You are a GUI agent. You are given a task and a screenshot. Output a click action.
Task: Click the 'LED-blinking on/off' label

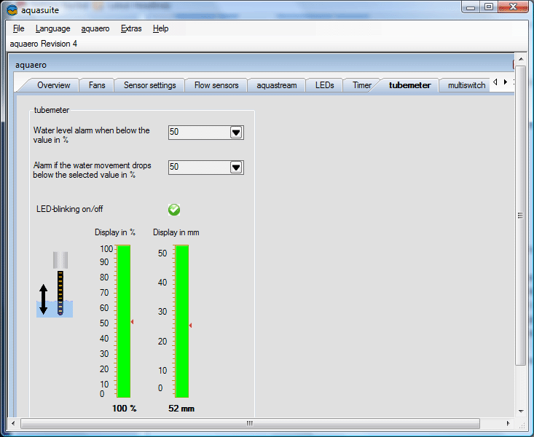pos(69,209)
